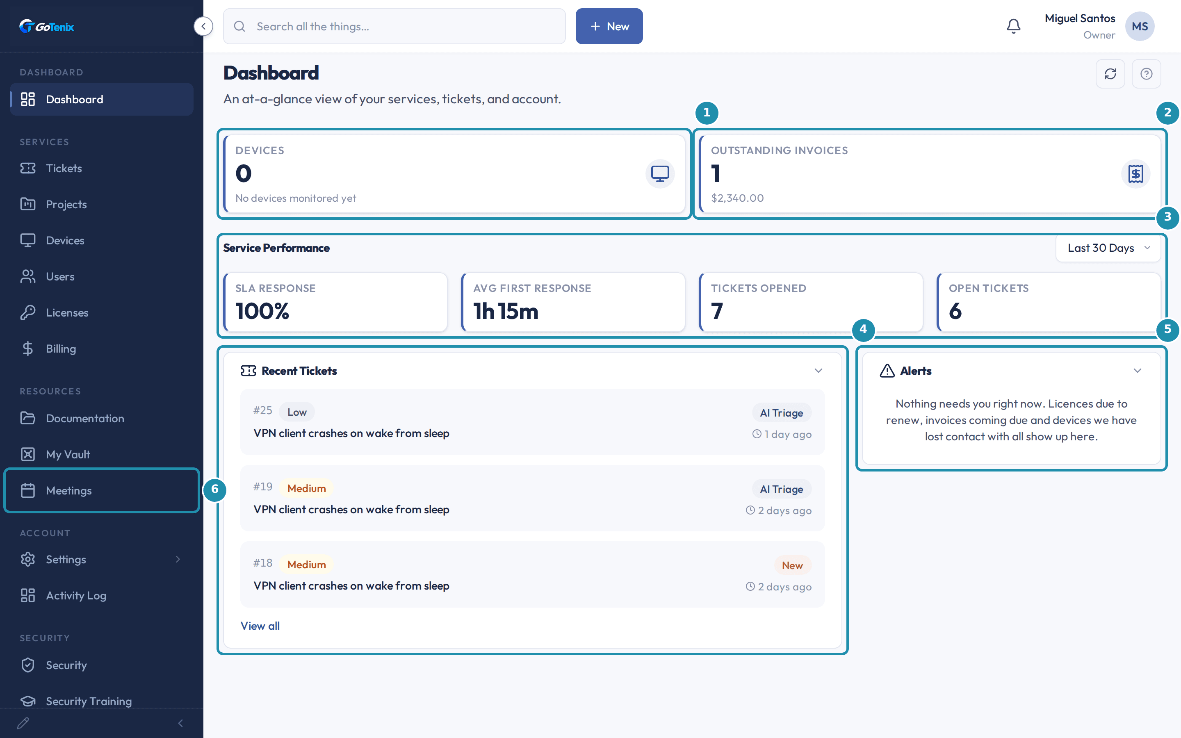Click the Open Tickets card
1181x738 pixels.
1048,302
